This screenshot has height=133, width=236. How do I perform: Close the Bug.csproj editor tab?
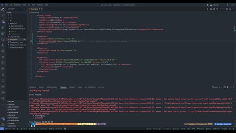[x=42, y=9]
